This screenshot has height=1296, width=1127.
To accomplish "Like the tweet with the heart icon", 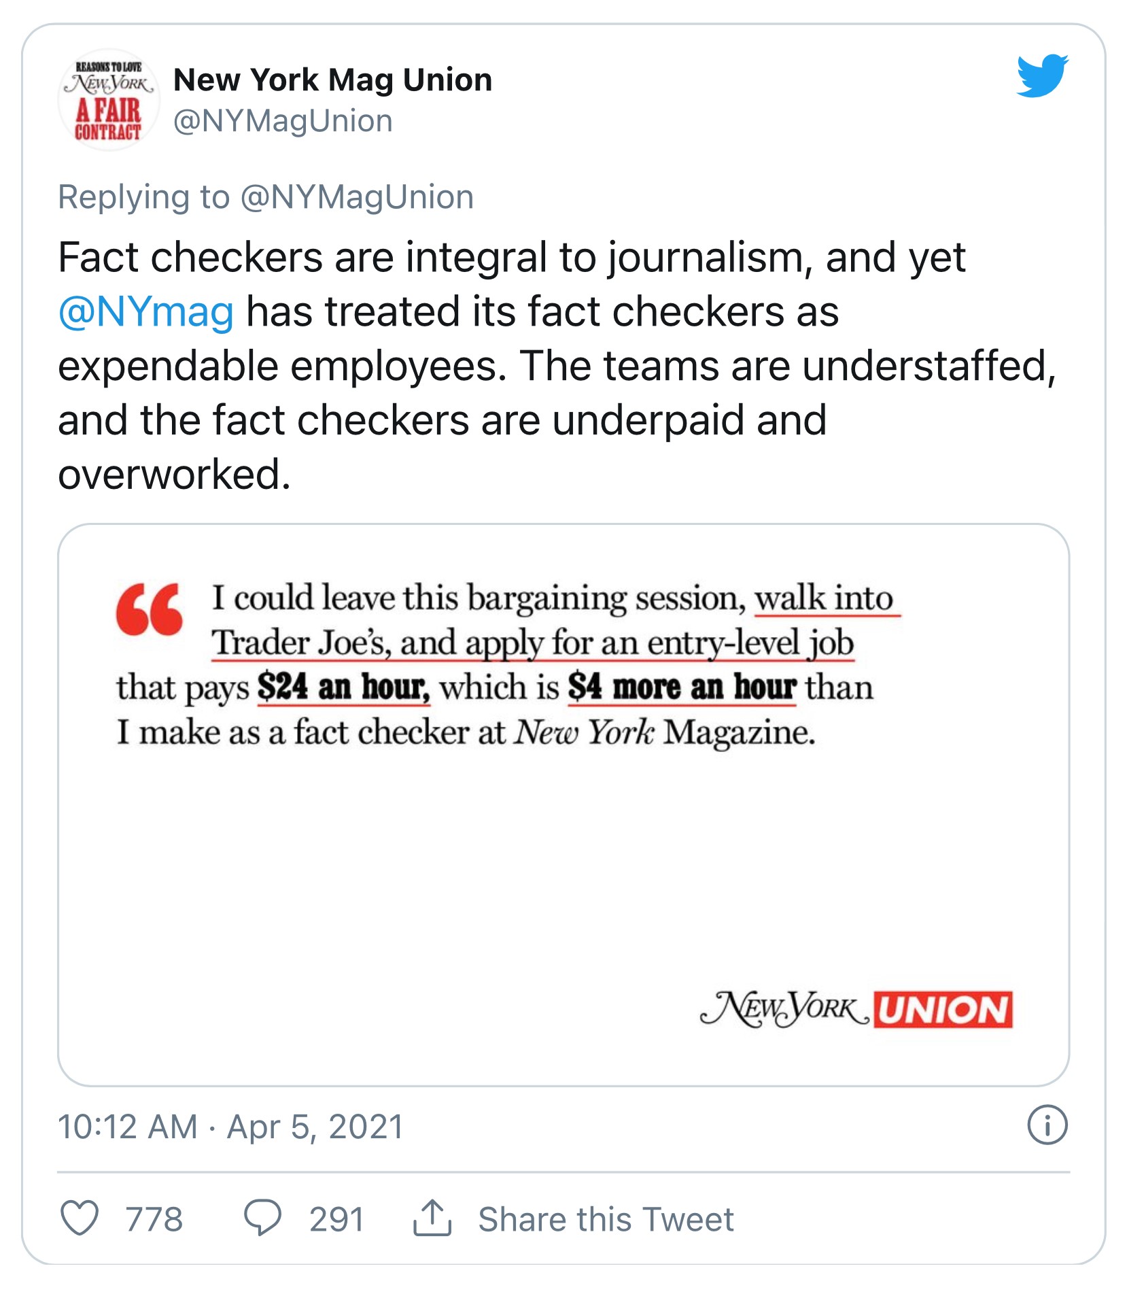I will 80,1218.
